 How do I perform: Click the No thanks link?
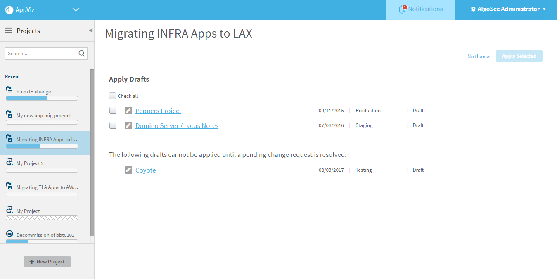(479, 57)
